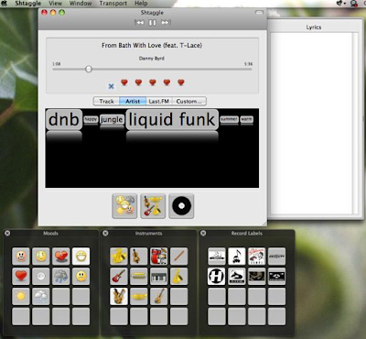The height and width of the screenshot is (339, 366).
Task: Tag track with drum kit instrument
Action: point(159,256)
